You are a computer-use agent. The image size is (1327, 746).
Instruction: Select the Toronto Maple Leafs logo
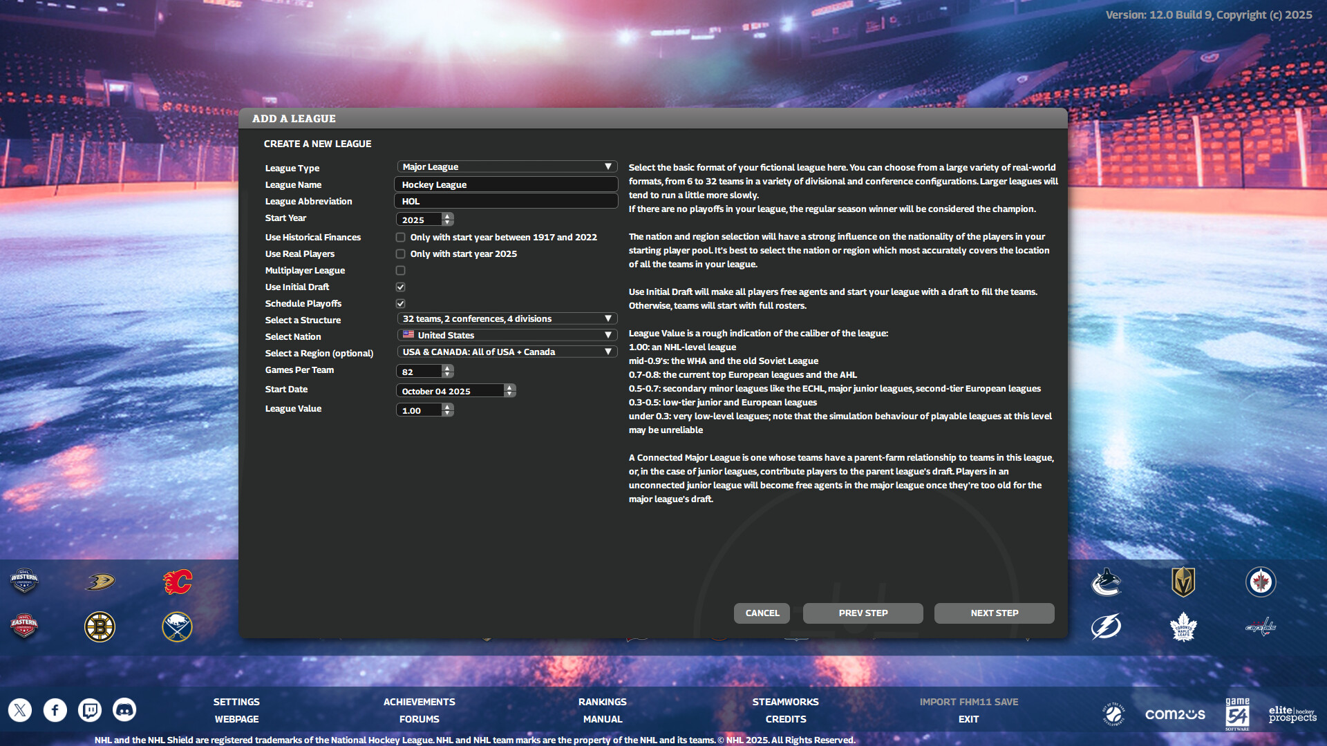(1183, 627)
